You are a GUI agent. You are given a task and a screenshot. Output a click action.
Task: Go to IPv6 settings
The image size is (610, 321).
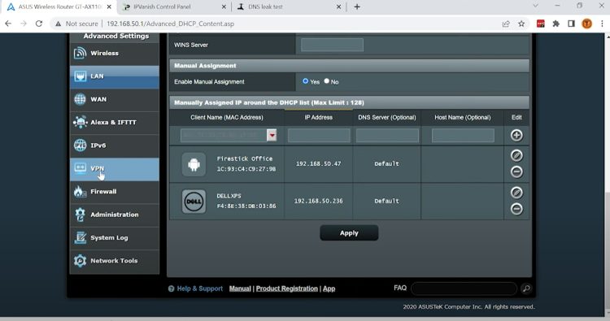pyautogui.click(x=115, y=145)
